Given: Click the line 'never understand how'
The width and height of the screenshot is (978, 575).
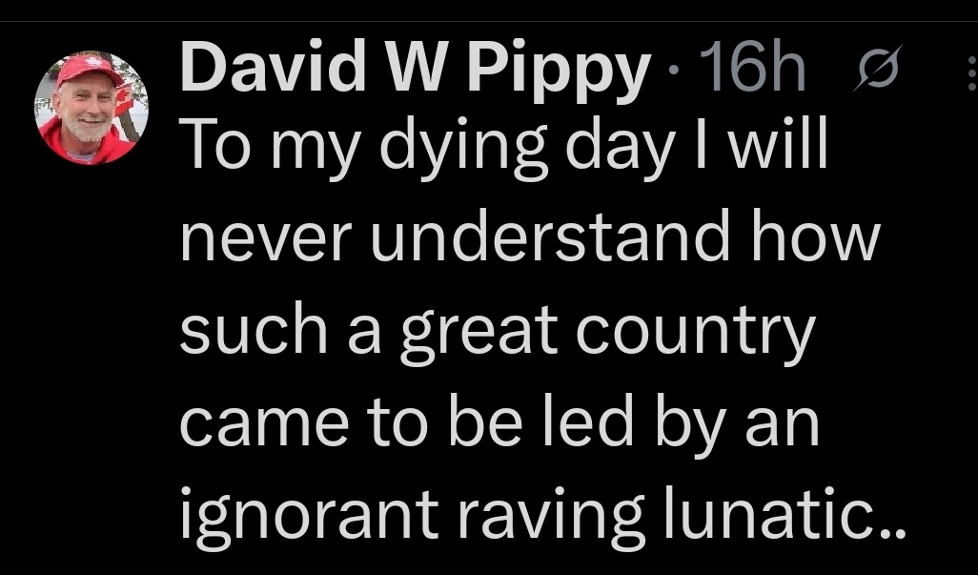Looking at the screenshot, I should coord(530,237).
